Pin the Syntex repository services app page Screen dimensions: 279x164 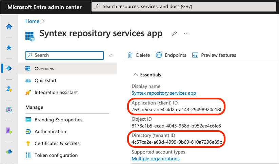click(174, 33)
